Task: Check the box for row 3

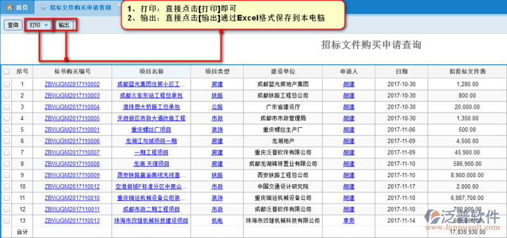Action: (6, 107)
